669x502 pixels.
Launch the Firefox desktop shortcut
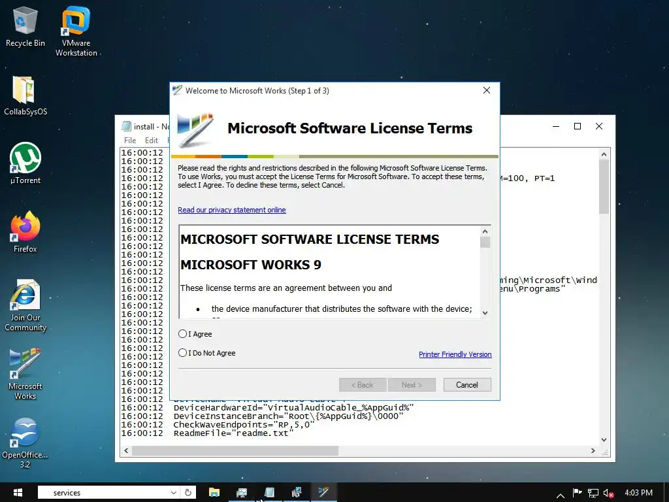(25, 232)
